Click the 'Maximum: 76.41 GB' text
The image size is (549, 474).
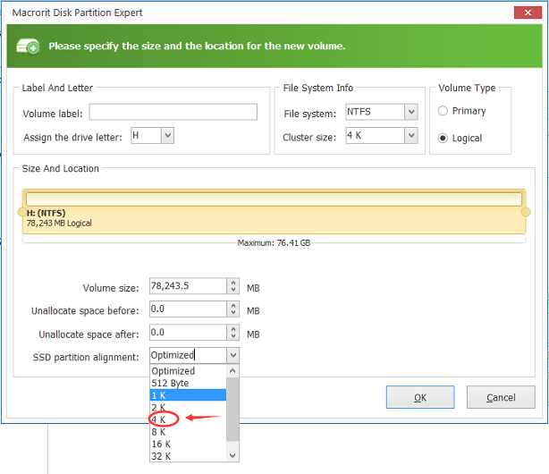(x=274, y=242)
